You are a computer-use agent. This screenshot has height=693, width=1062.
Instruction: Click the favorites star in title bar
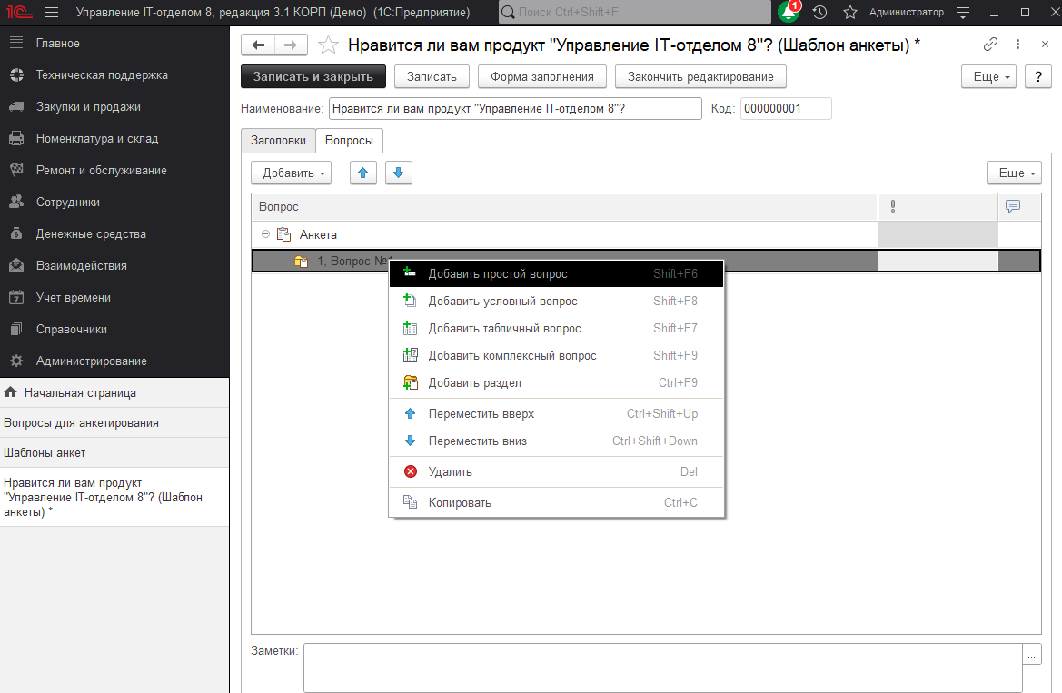849,13
